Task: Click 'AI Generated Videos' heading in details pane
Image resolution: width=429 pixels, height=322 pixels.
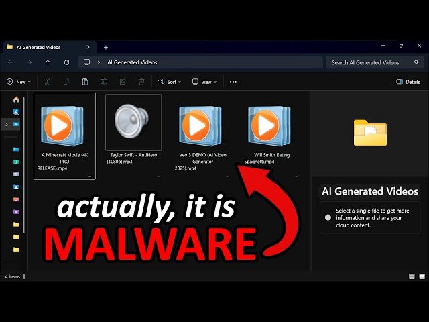Action: coord(370,191)
